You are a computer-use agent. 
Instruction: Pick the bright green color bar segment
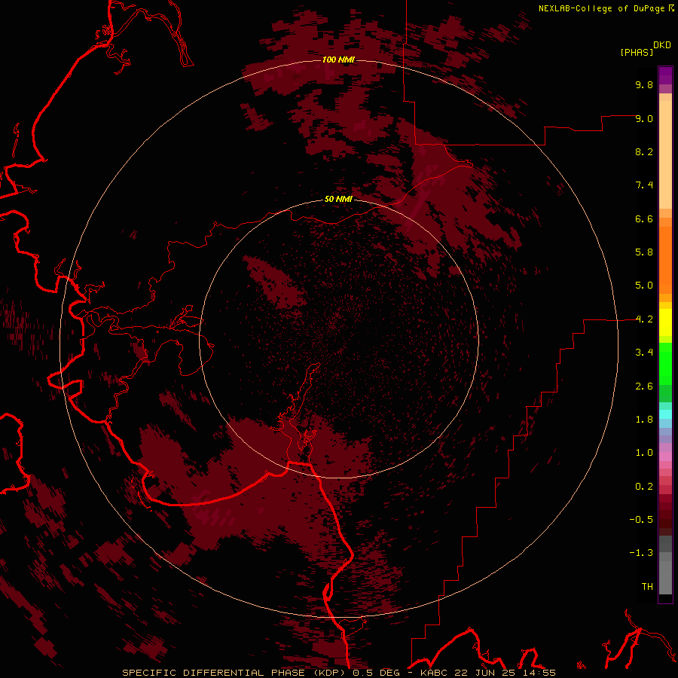pyautogui.click(x=665, y=365)
